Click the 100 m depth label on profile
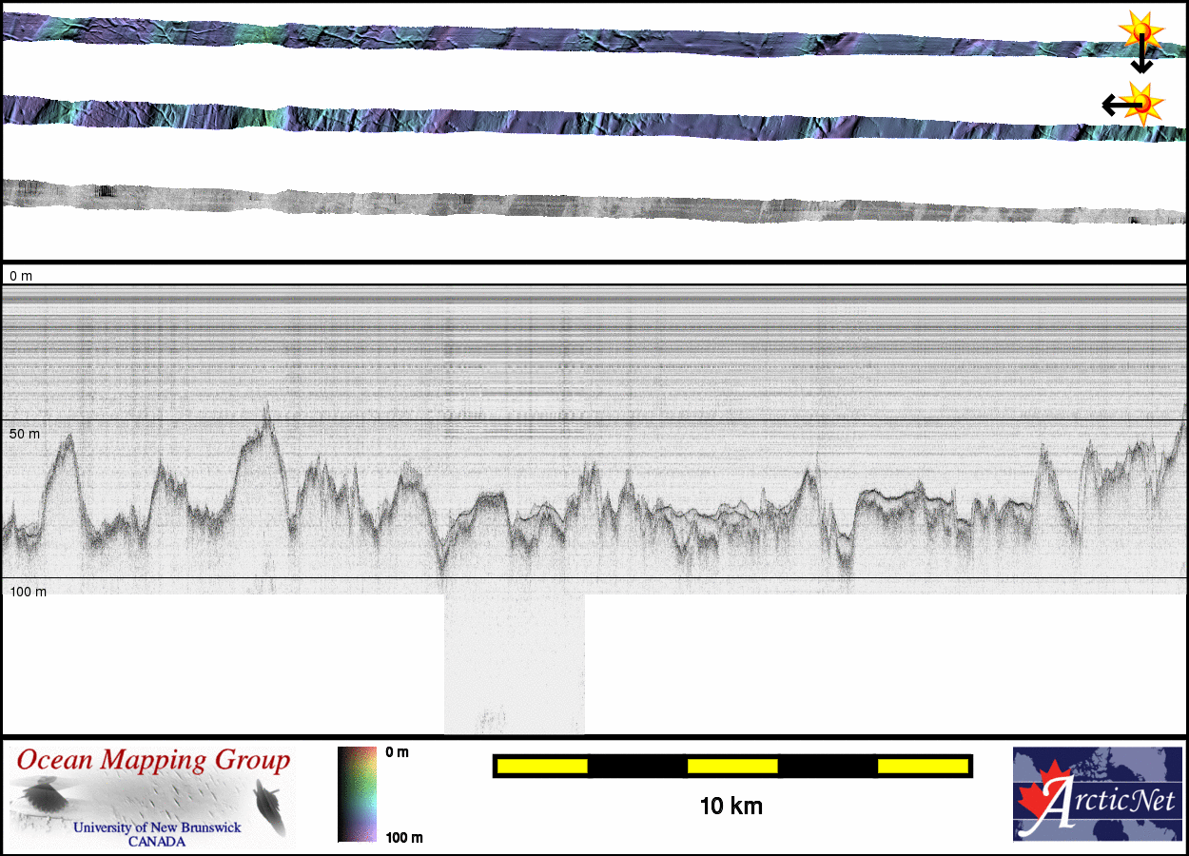Viewport: 1189px width, 856px height. (x=29, y=592)
